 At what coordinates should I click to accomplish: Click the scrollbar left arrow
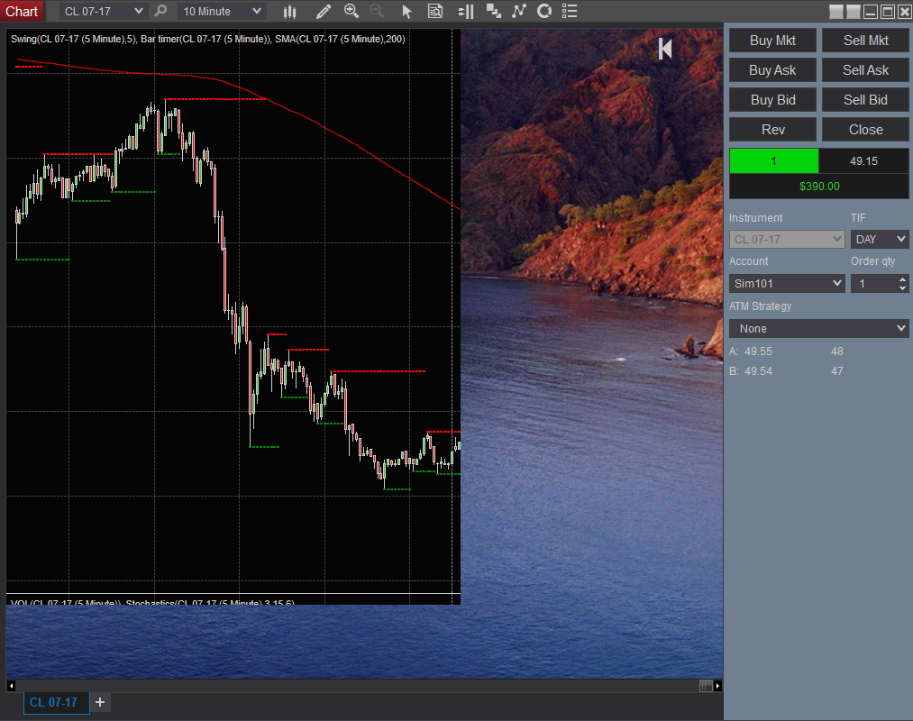click(11, 686)
